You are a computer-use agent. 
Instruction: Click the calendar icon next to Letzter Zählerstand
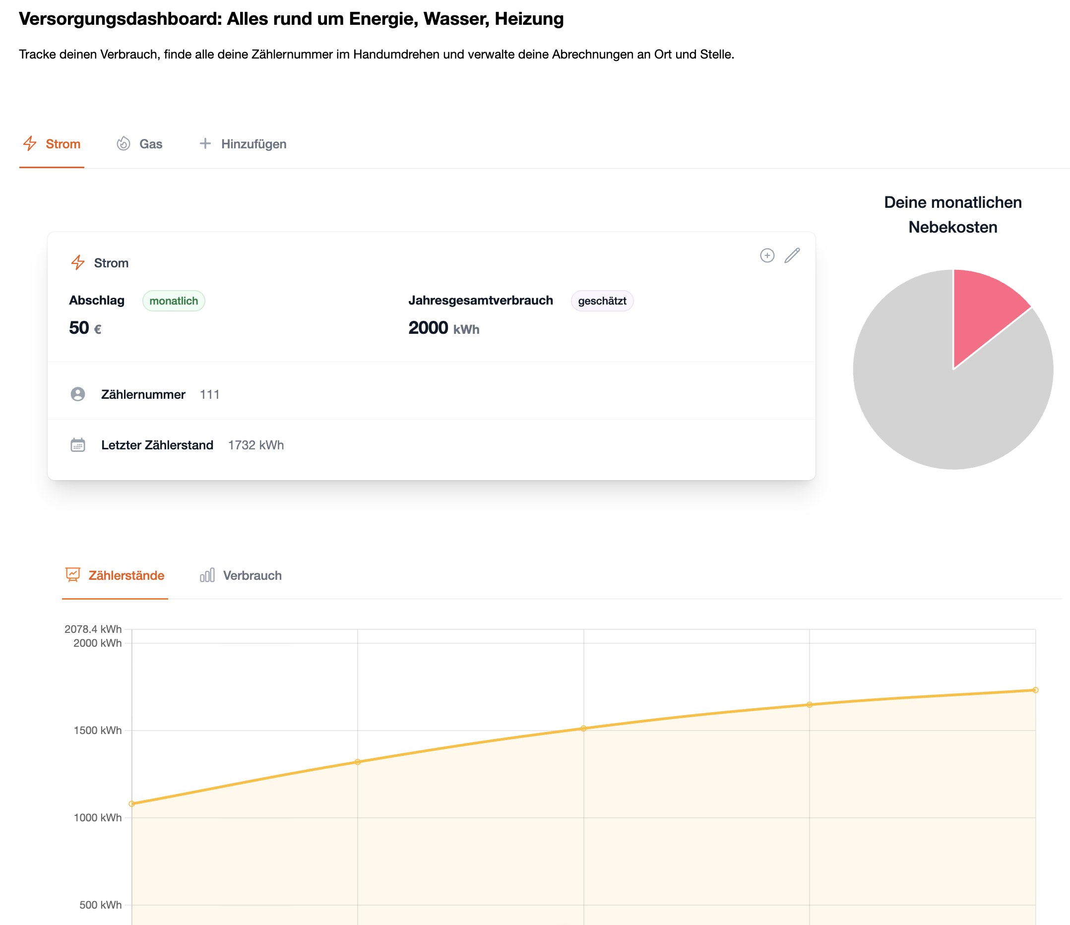point(78,445)
